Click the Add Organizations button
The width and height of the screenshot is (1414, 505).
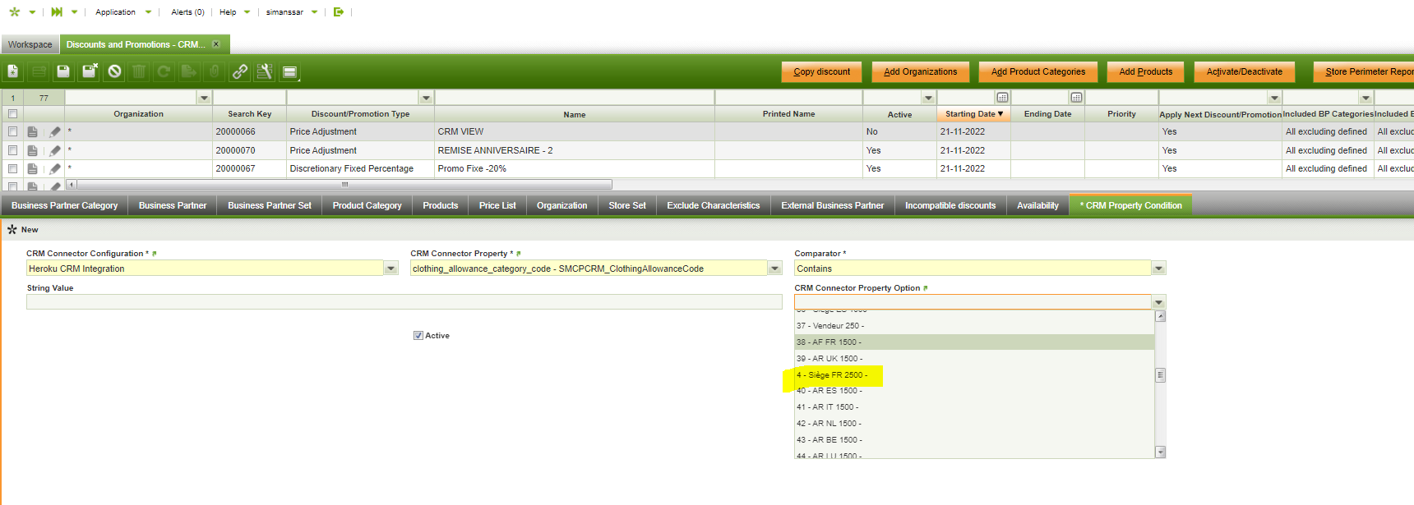click(920, 72)
